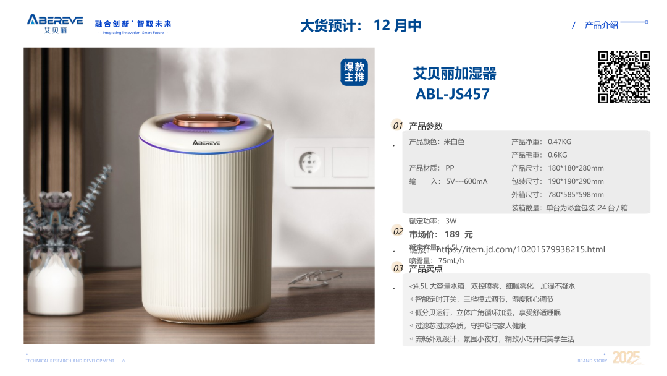Click the ABEREVE branding on the humidifier
This screenshot has height=376, width=667.
[x=206, y=143]
